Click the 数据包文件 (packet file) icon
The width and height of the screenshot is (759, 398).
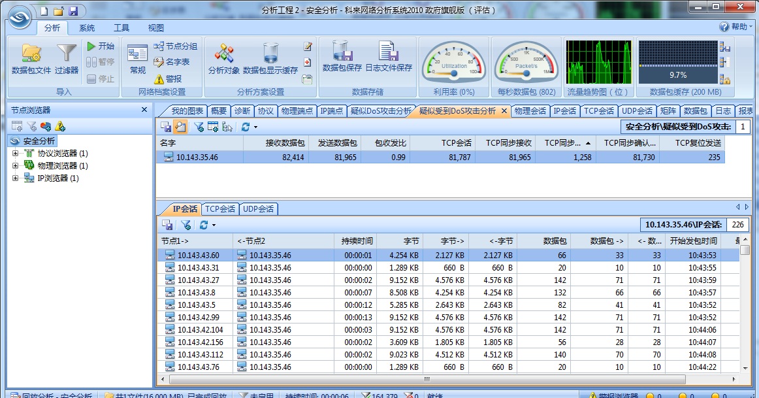(x=31, y=59)
